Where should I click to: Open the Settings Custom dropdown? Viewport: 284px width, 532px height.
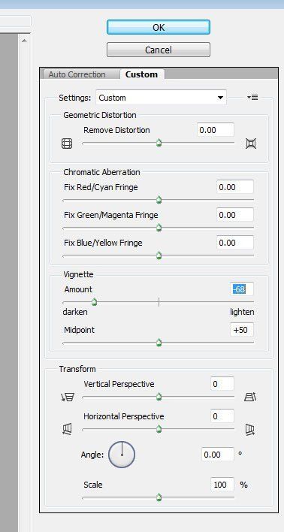[x=162, y=98]
